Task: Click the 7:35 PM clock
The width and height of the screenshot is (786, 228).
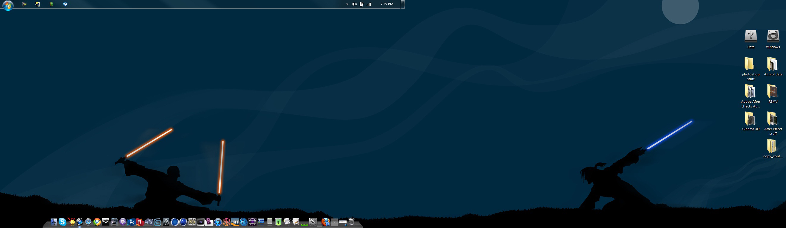Action: tap(386, 4)
